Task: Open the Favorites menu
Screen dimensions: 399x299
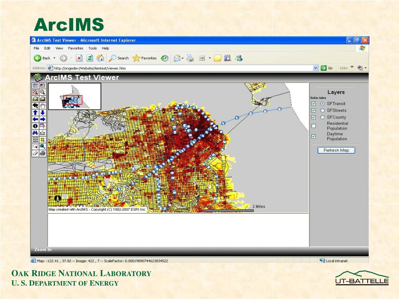Action: [76, 48]
